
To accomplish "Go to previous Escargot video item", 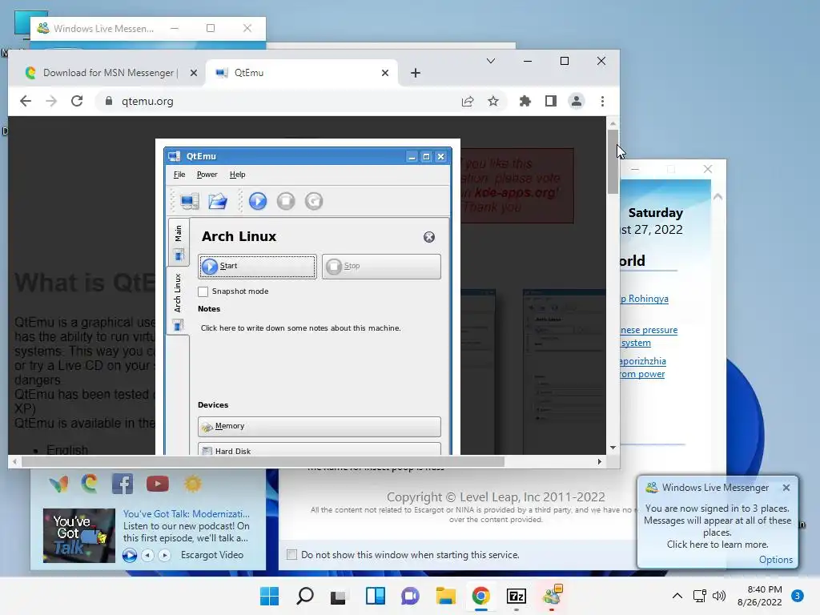I will point(148,556).
